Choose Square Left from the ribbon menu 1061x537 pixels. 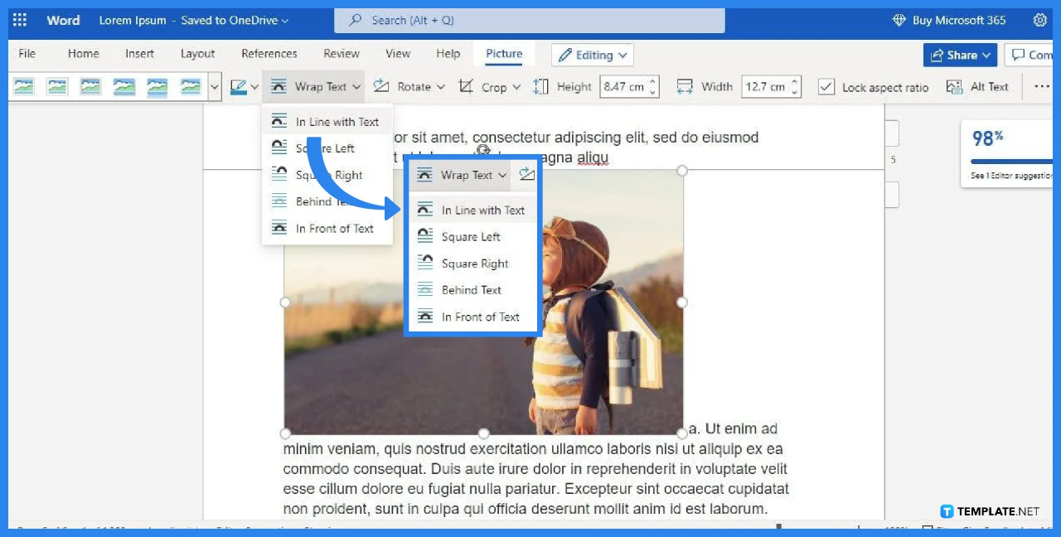pyautogui.click(x=325, y=148)
